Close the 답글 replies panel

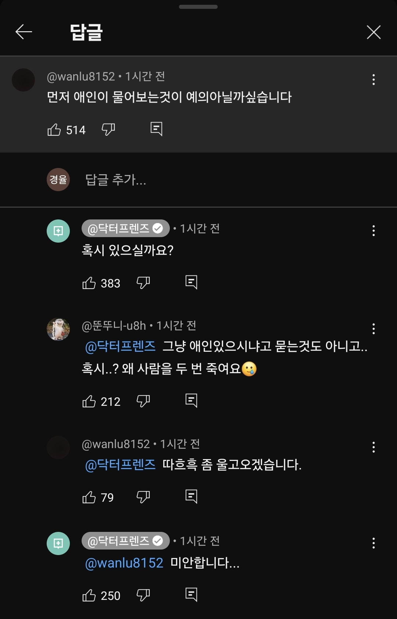(373, 32)
